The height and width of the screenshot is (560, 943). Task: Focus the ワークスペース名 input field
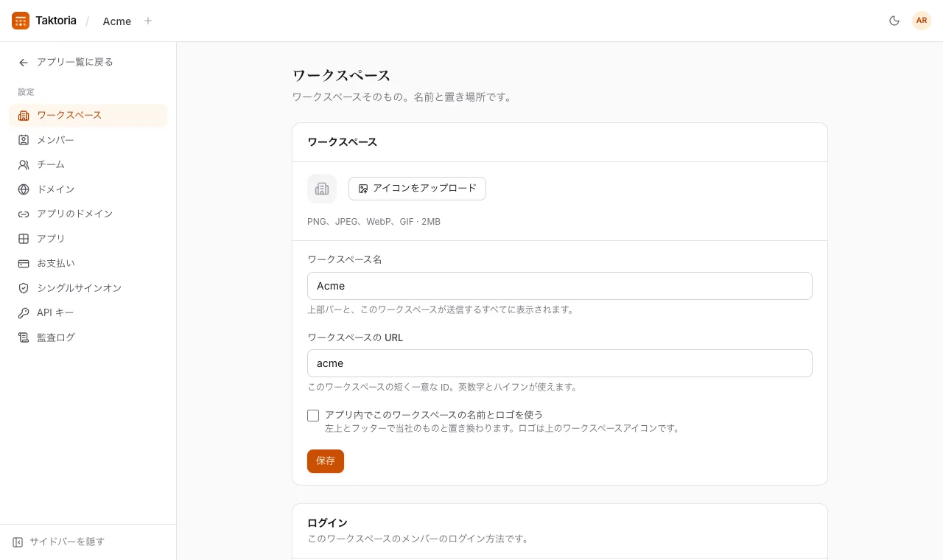560,286
